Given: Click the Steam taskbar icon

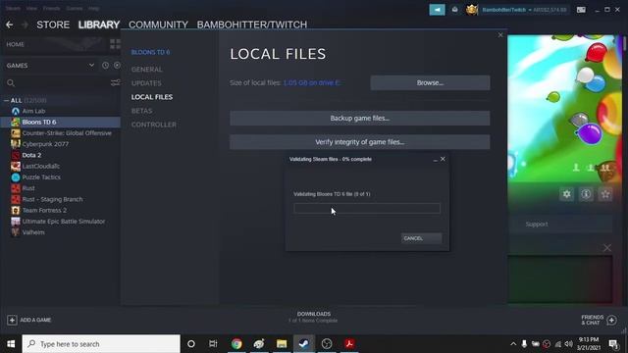Looking at the screenshot, I should (304, 344).
